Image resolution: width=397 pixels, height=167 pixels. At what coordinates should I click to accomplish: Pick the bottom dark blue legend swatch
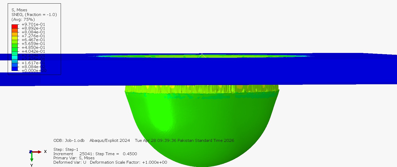pyautogui.click(x=15, y=69)
